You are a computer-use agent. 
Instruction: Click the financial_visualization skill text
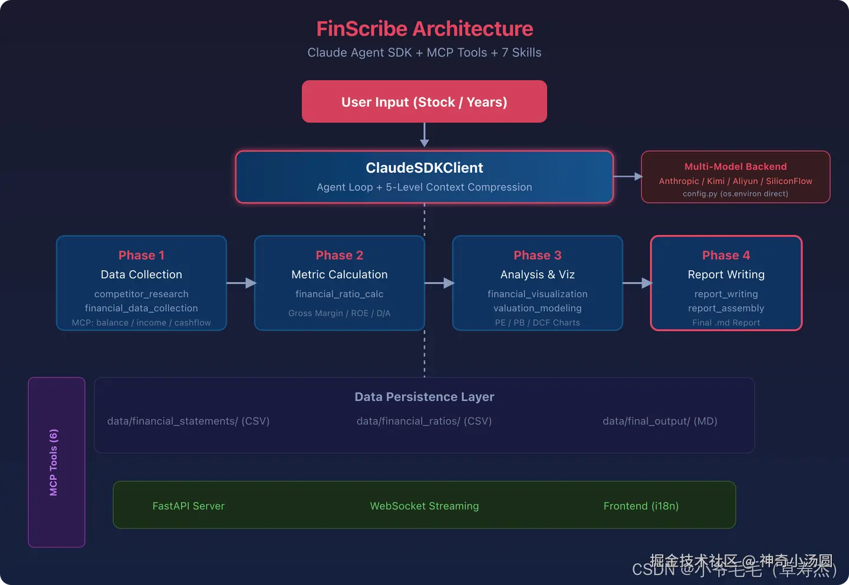click(538, 294)
